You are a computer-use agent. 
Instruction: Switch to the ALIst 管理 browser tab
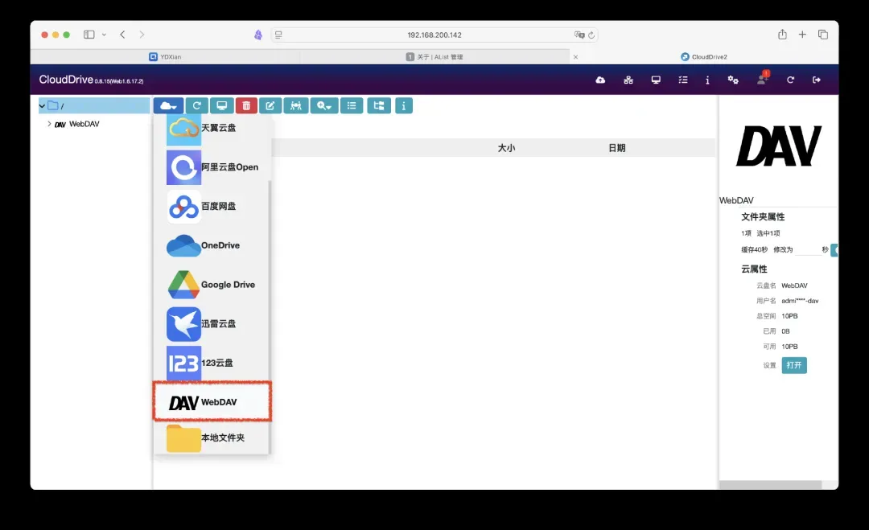(x=434, y=57)
